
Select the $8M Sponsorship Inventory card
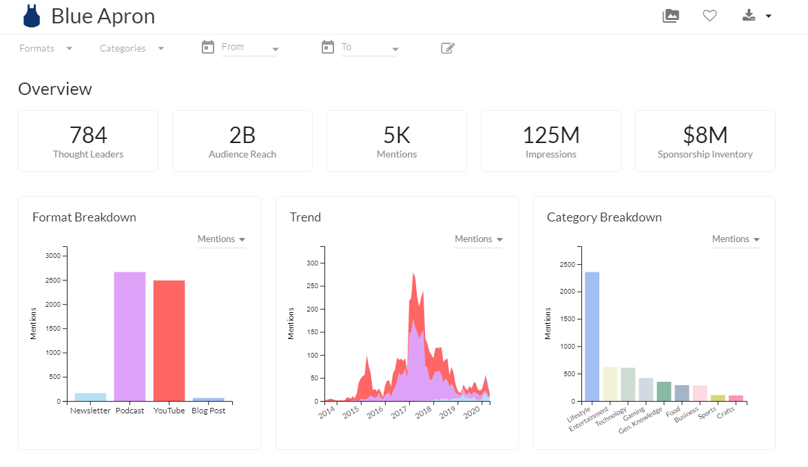click(705, 141)
